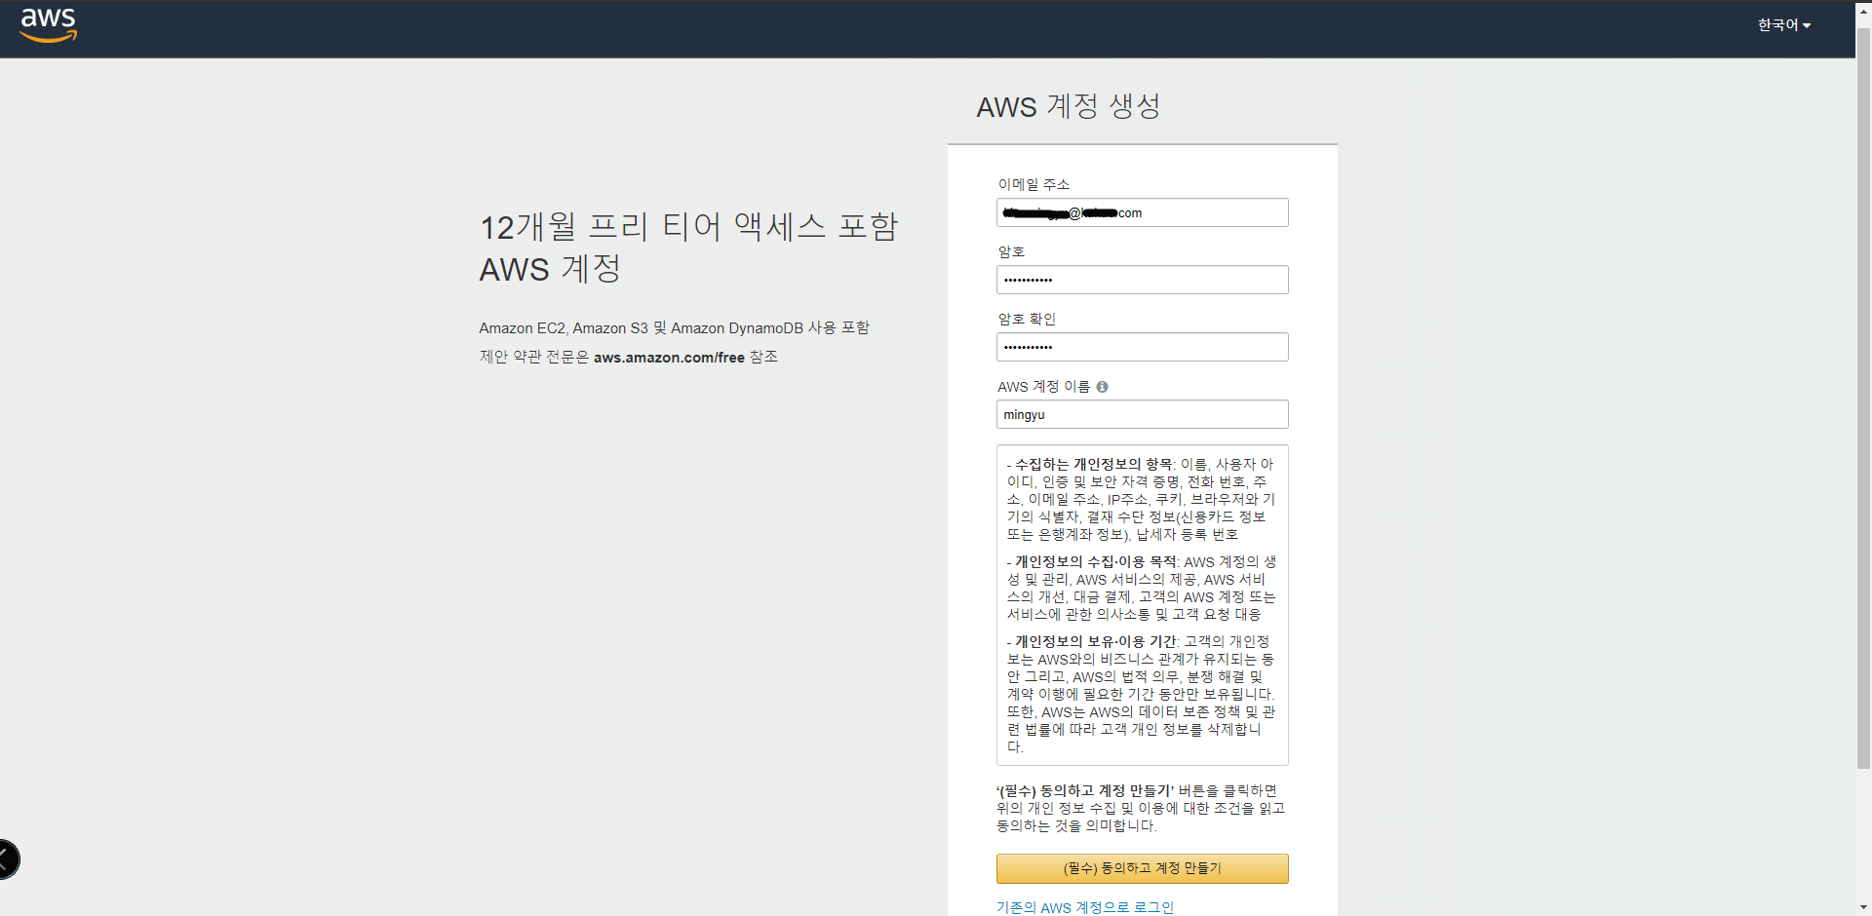
Task: Focus the 이메일 주소 input field
Action: [x=1142, y=212]
